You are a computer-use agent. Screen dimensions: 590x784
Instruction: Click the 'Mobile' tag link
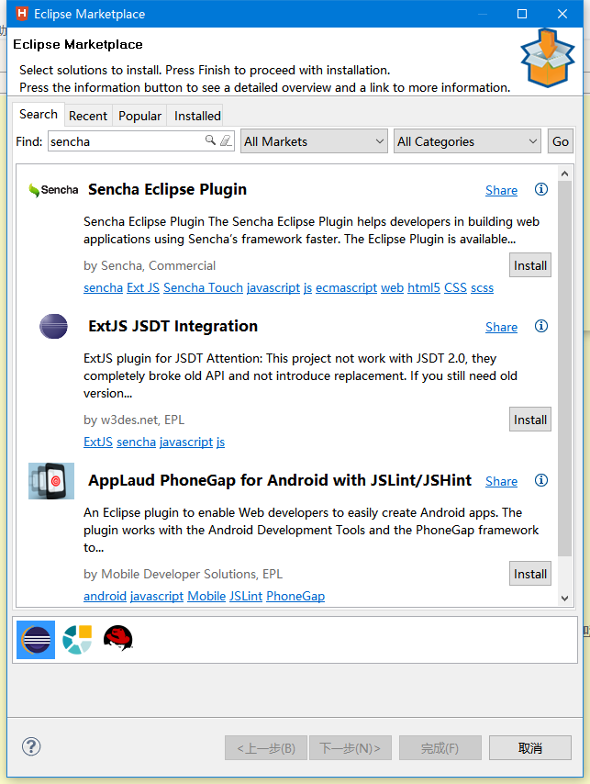pyautogui.click(x=206, y=597)
